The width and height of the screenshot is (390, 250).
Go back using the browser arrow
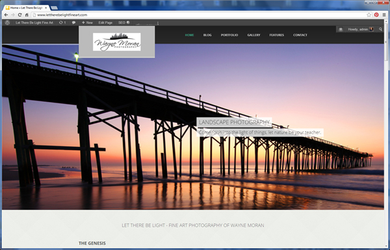pos(6,15)
